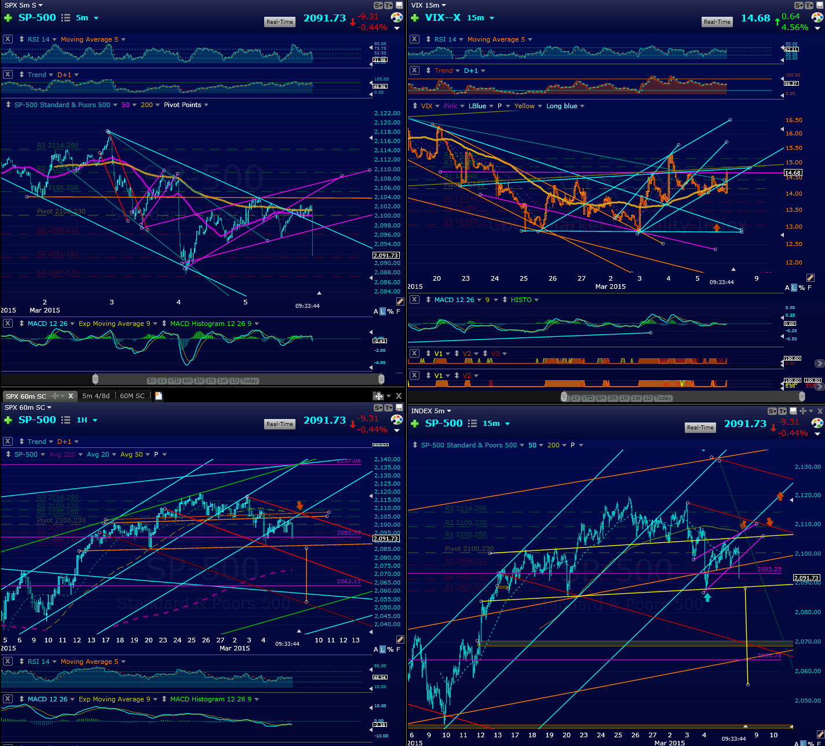
Task: Click Real-Time button in VIX chart
Action: tap(717, 22)
